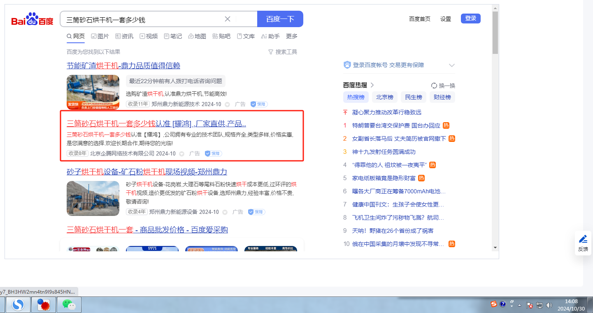Show hidden tray icons arrow
This screenshot has width=593, height=313.
519,305
